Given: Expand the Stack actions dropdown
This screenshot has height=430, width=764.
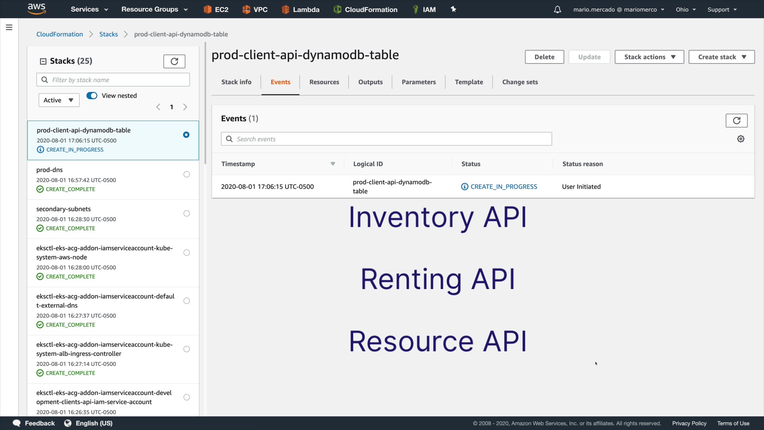Looking at the screenshot, I should (x=649, y=57).
